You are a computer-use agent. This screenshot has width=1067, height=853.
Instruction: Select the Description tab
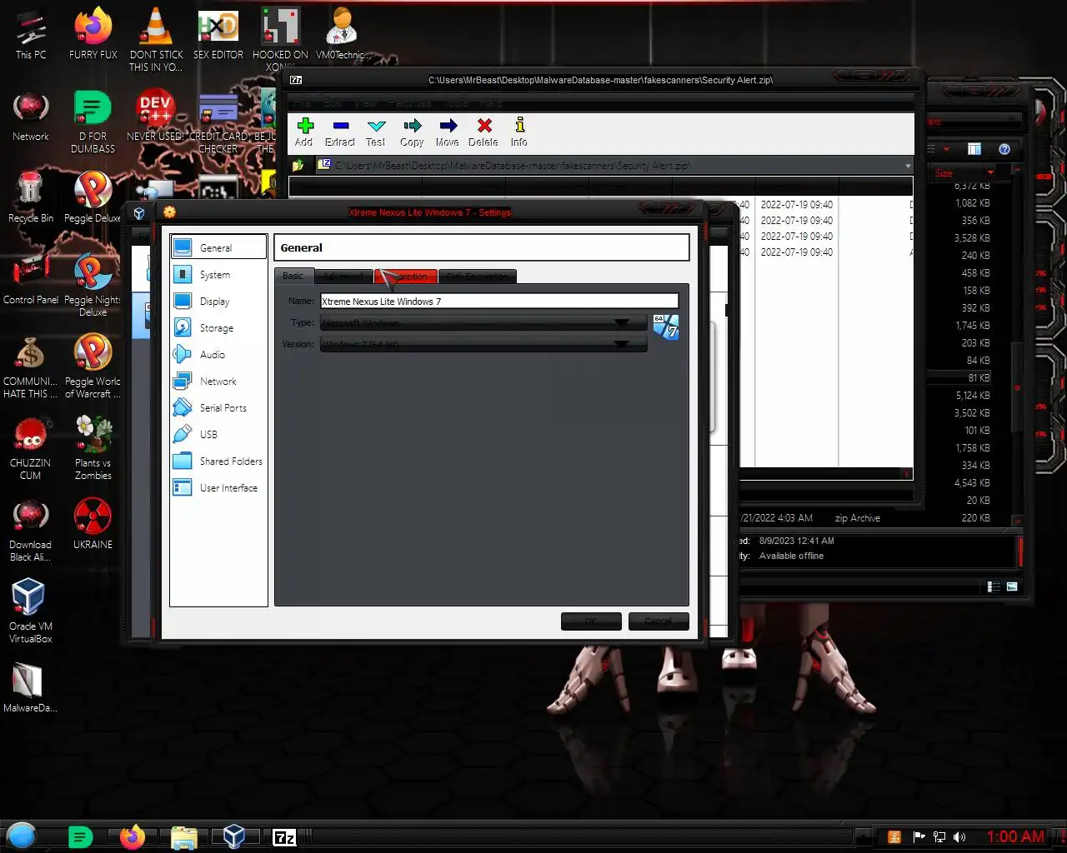coord(407,276)
